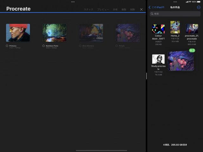Open the Bamboo Flute artwork thumbnail

tap(55, 33)
